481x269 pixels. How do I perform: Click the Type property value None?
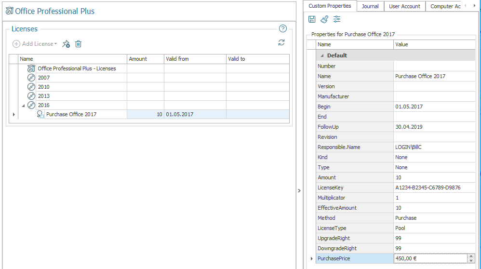(x=434, y=167)
